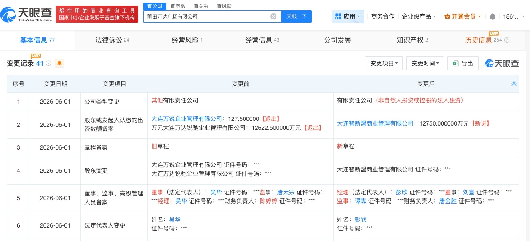Open the 谭犇 supervisor link
This screenshot has height=241, width=530.
pos(361,201)
